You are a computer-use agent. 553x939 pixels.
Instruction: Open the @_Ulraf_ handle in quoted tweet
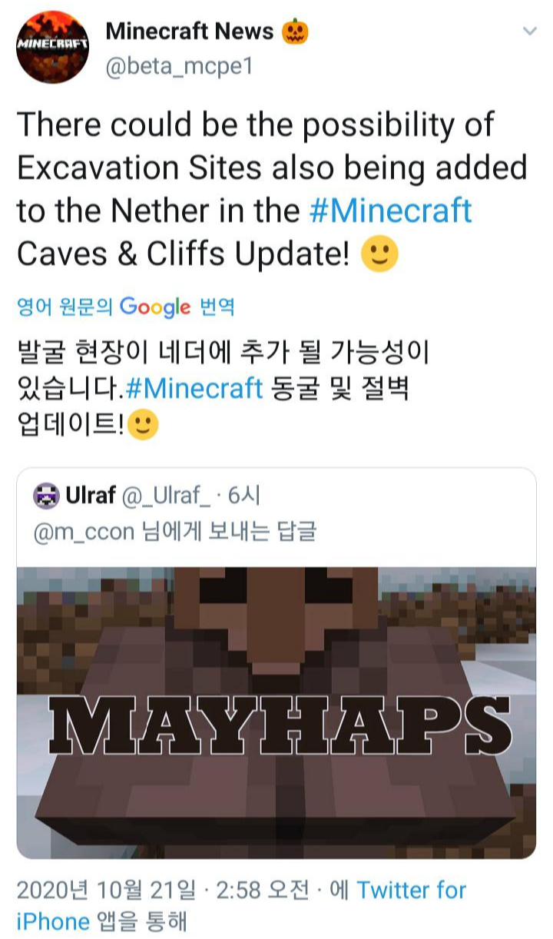tap(165, 496)
